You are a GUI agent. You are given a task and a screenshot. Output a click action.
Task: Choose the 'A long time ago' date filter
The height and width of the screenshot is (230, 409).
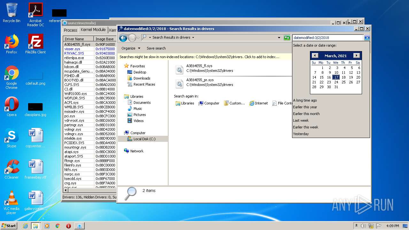click(x=305, y=100)
